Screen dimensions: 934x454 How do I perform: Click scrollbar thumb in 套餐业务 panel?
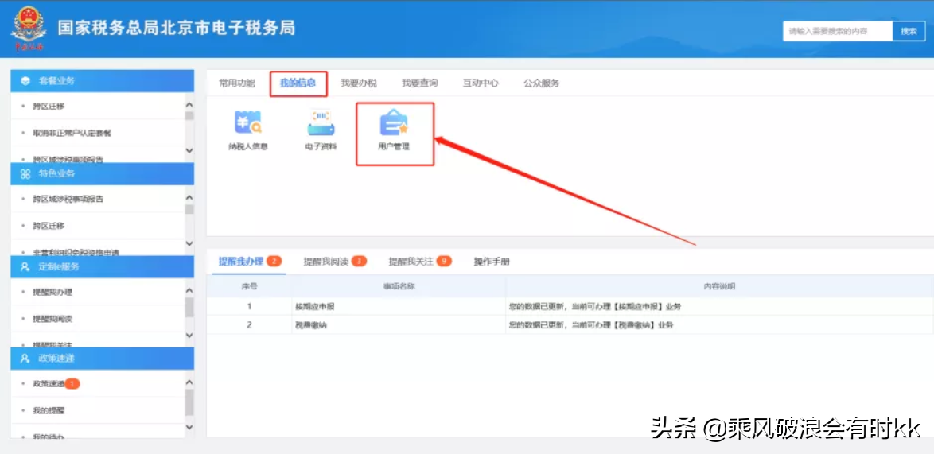pyautogui.click(x=189, y=115)
